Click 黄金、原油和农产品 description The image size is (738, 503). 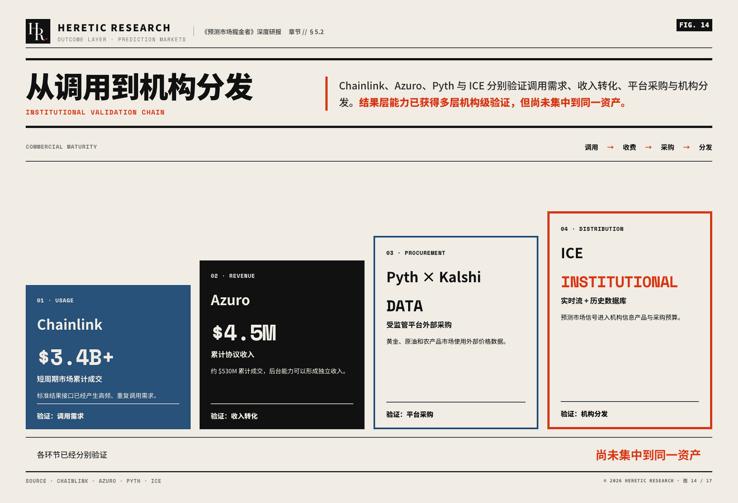[447, 341]
